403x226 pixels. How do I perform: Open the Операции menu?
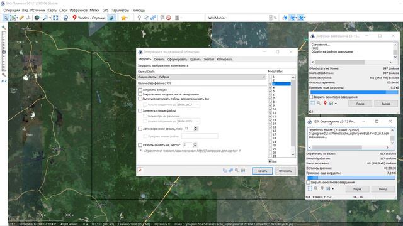click(x=11, y=10)
